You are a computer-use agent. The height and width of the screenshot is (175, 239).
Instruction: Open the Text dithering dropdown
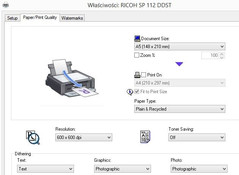tap(46, 169)
